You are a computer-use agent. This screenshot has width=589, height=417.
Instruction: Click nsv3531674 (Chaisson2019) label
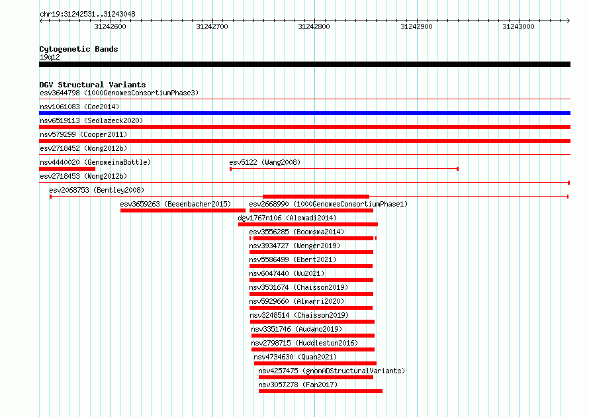[298, 287]
